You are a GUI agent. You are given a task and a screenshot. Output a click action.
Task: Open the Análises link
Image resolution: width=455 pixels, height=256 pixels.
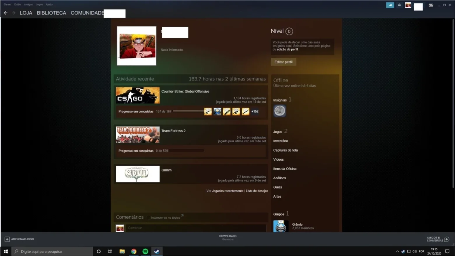coord(280,178)
